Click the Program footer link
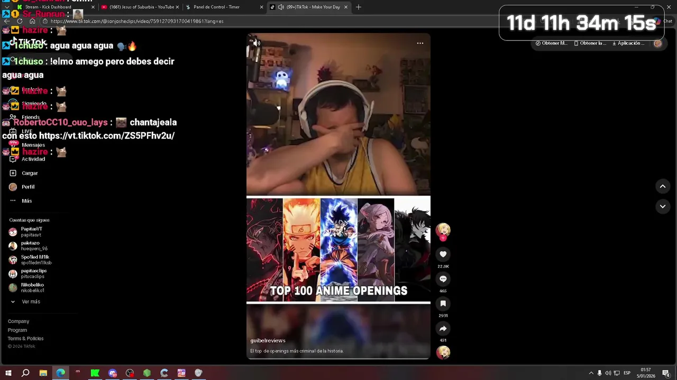The width and height of the screenshot is (677, 380). coord(17,330)
